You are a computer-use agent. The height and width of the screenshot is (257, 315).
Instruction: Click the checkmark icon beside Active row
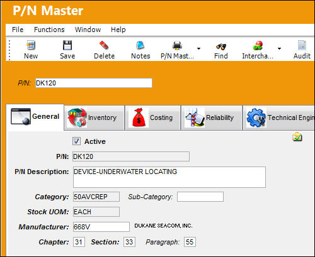pyautogui.click(x=297, y=136)
